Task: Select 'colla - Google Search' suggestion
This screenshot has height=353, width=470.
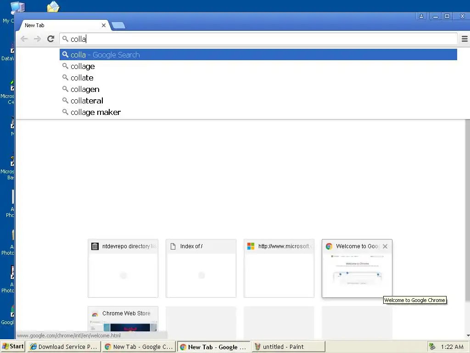Action: coord(258,55)
